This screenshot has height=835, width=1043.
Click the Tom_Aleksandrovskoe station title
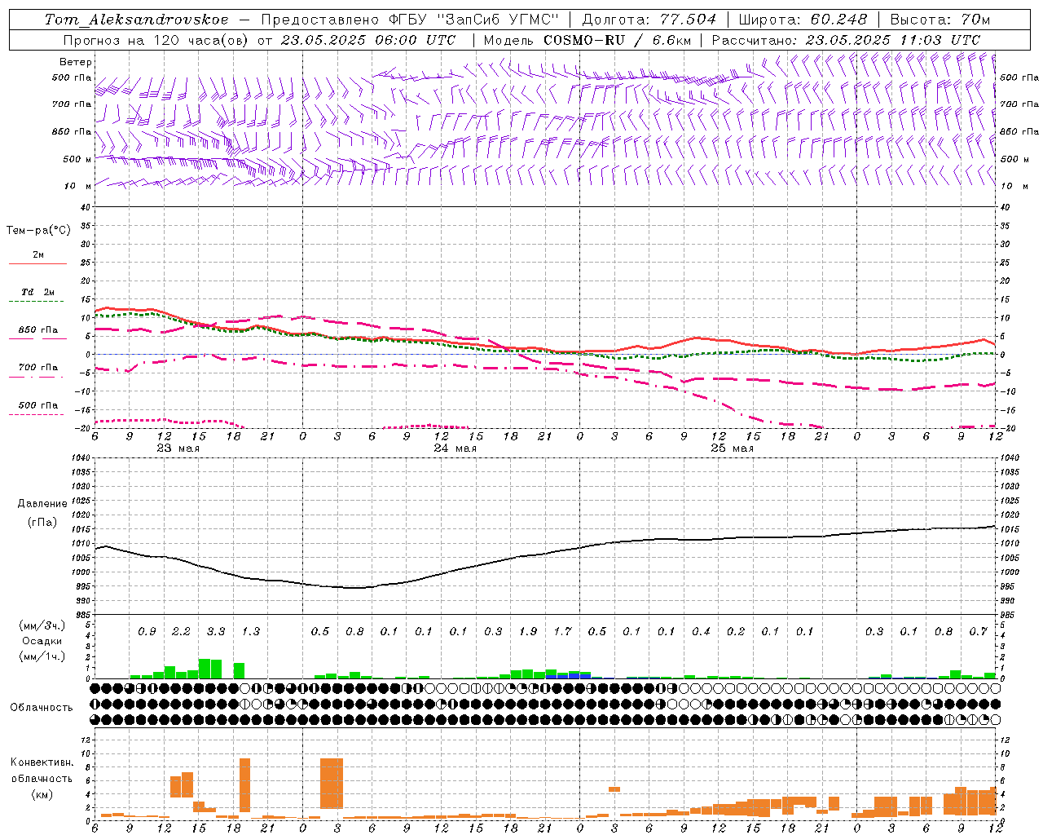(x=136, y=20)
